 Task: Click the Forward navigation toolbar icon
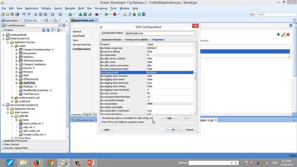coord(60,14)
